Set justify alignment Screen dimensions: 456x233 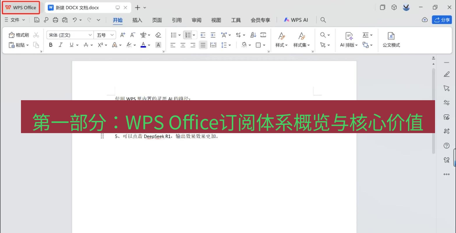click(x=203, y=45)
